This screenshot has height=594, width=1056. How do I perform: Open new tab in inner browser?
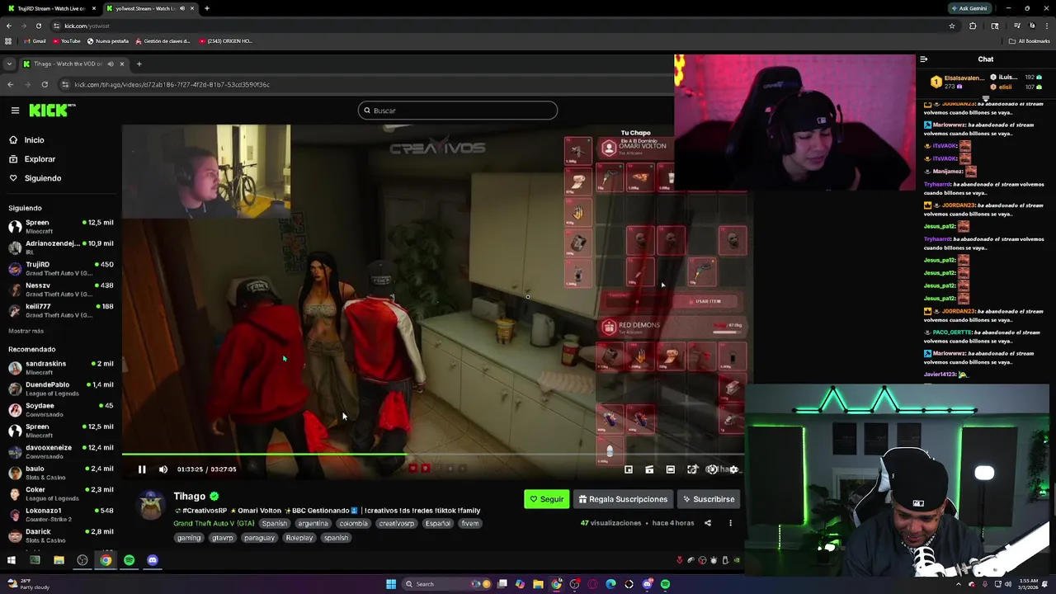pos(139,64)
